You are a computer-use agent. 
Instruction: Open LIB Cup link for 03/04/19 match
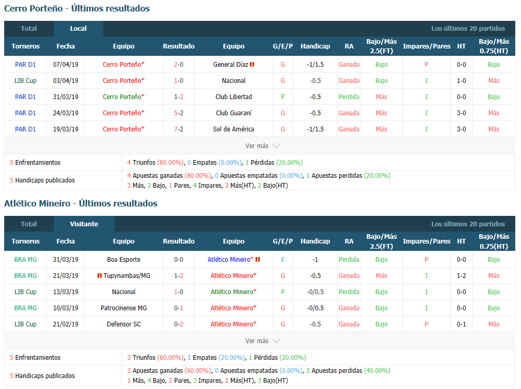(x=25, y=81)
